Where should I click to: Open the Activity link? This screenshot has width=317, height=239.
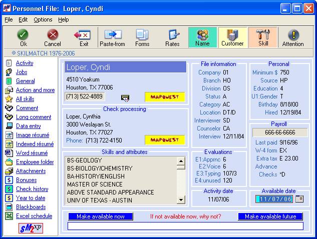tap(25, 63)
